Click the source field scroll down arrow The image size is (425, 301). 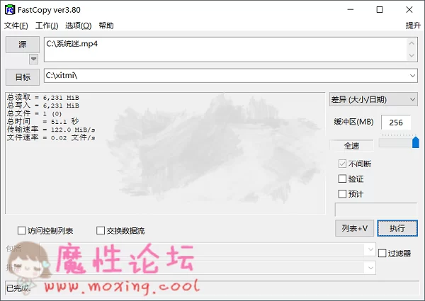(x=412, y=55)
